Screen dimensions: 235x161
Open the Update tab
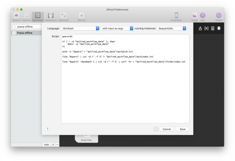tap(219, 17)
